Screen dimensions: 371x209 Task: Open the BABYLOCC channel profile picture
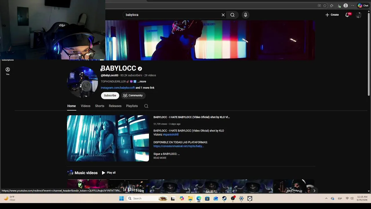point(83,82)
